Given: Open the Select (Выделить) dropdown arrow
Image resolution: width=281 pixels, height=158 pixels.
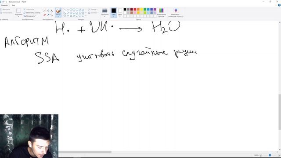Looking at the screenshot, I should point(18,16).
